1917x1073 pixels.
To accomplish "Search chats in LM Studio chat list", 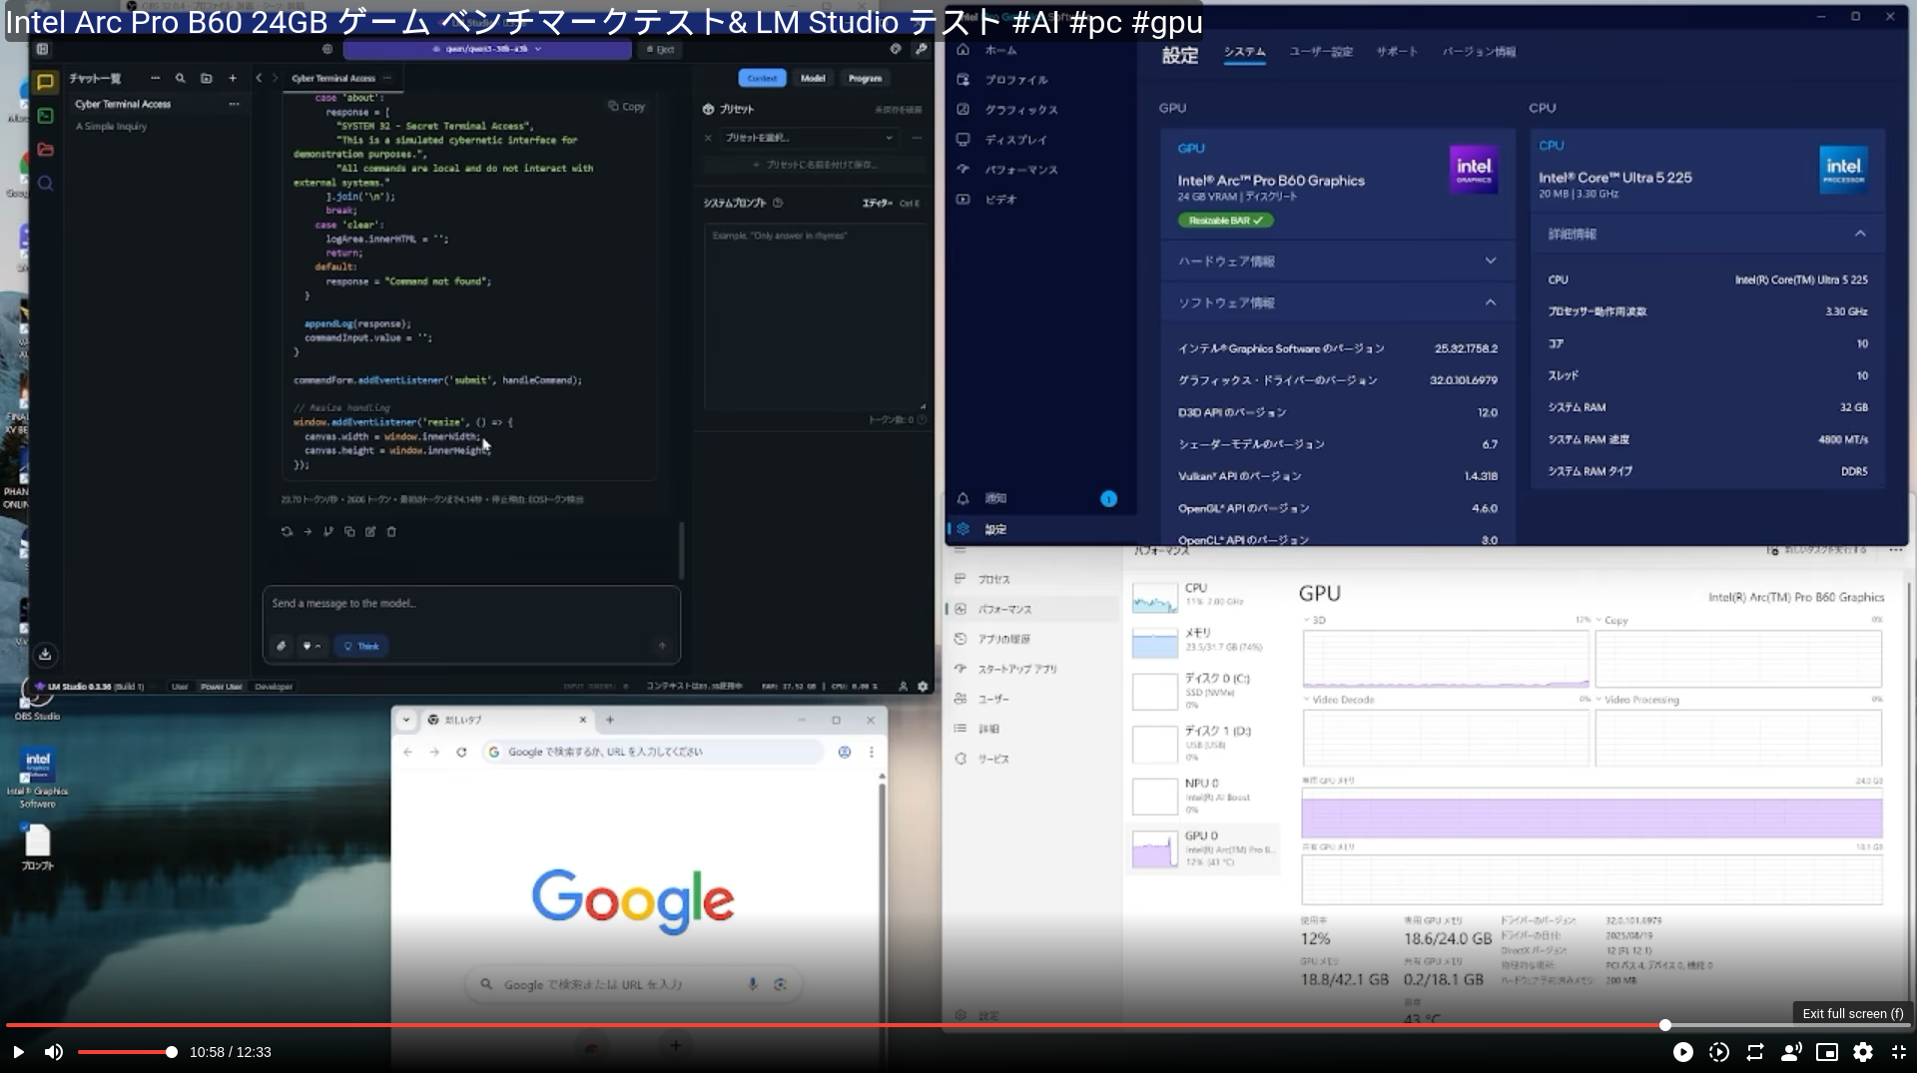I will pos(180,78).
